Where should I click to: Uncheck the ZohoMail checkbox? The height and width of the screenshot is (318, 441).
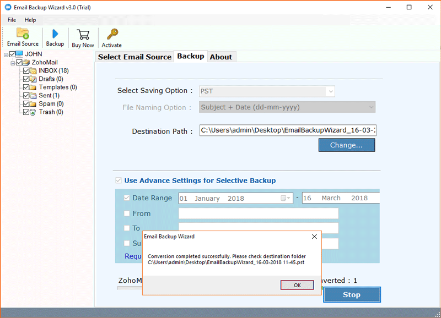19,62
